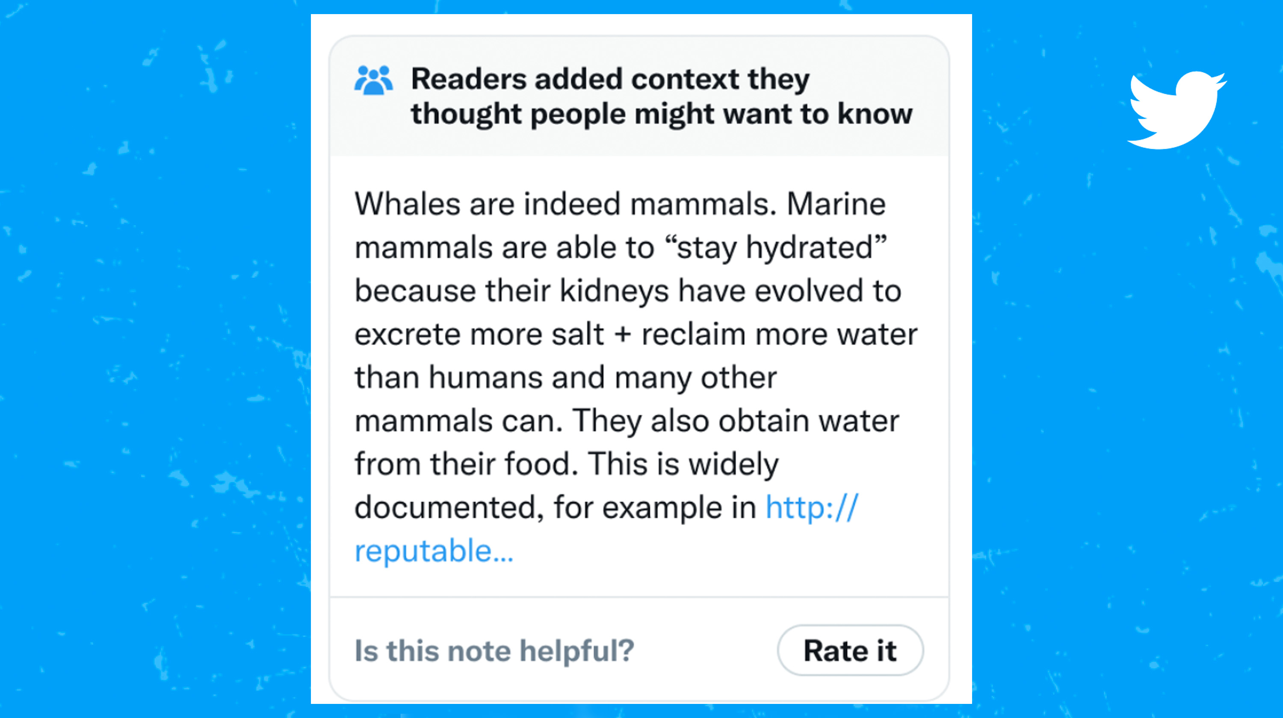Click the "Readers added context they" heading line
Viewport: 1283px width, 718px height.
pos(610,79)
